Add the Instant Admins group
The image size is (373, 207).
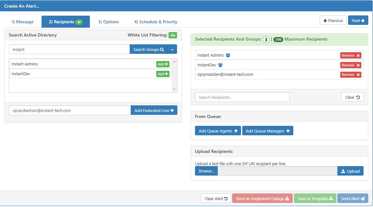[163, 64]
